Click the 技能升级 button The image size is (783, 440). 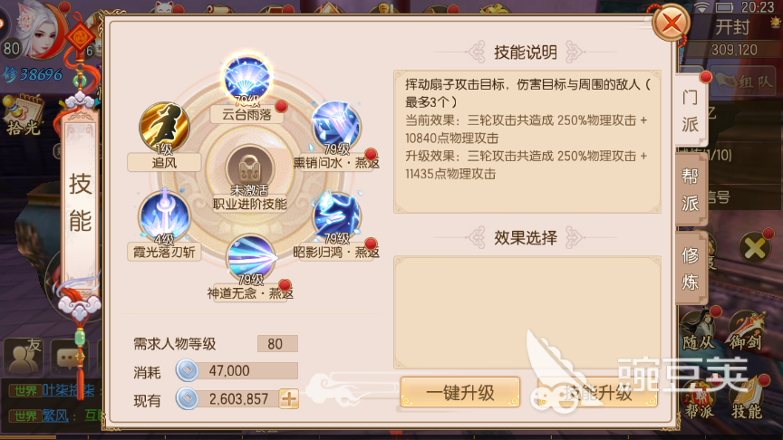pos(598,392)
